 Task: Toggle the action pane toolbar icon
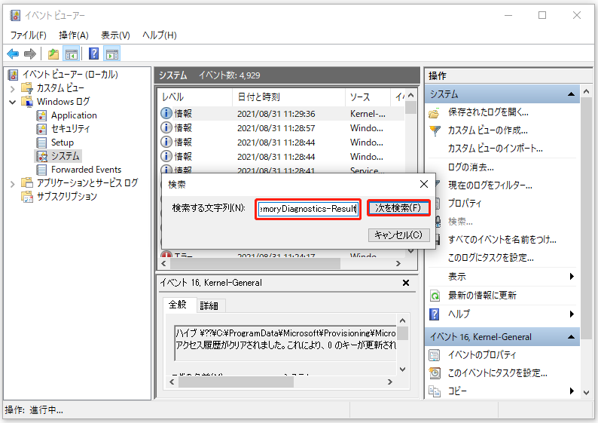tap(111, 54)
